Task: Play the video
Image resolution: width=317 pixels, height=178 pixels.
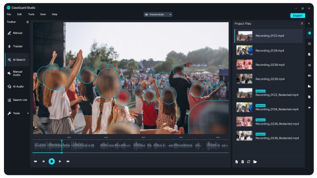Action: click(52, 161)
